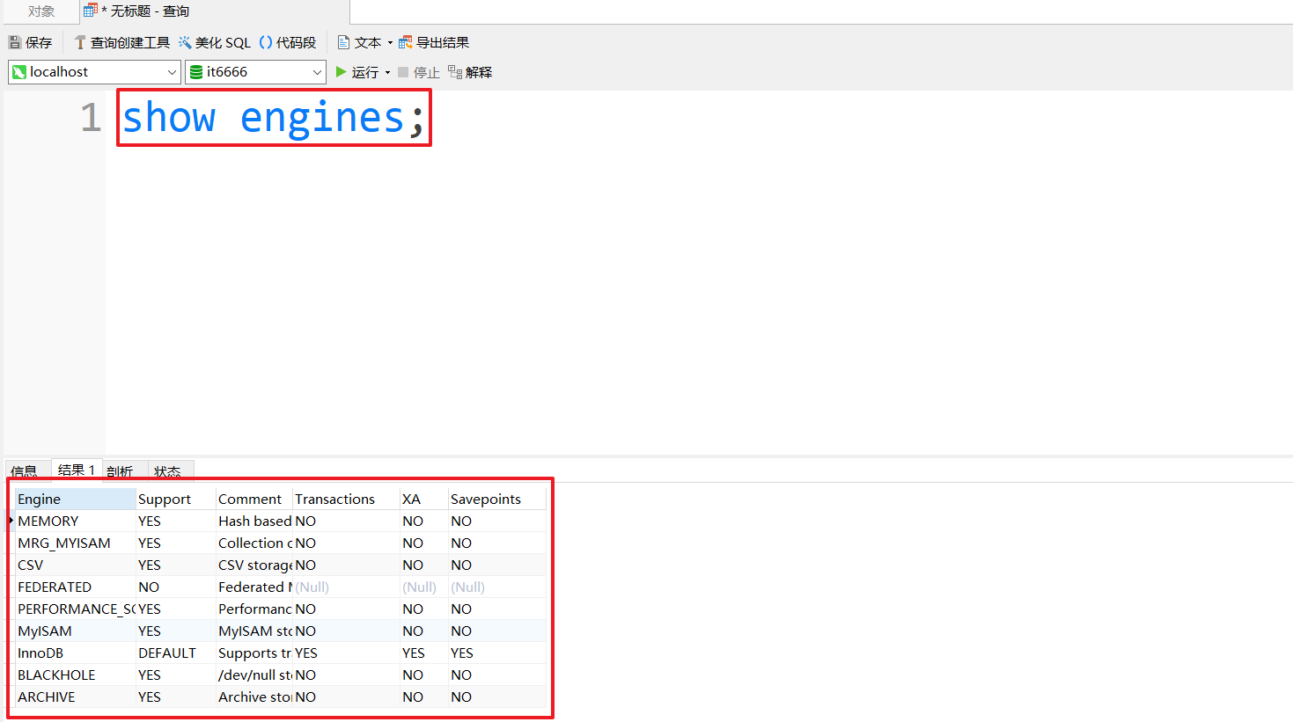Select the PERFORMANCE_SCHEMA engine cell

[x=76, y=609]
